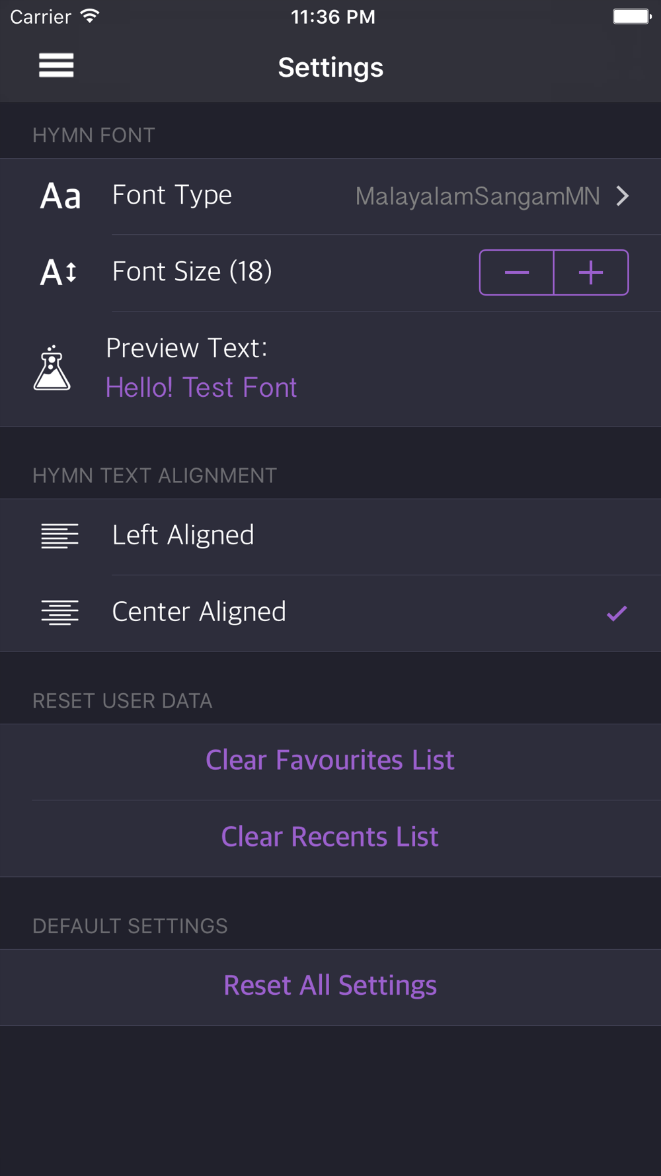Open the Font Type row
661x1176 pixels.
pyautogui.click(x=172, y=196)
